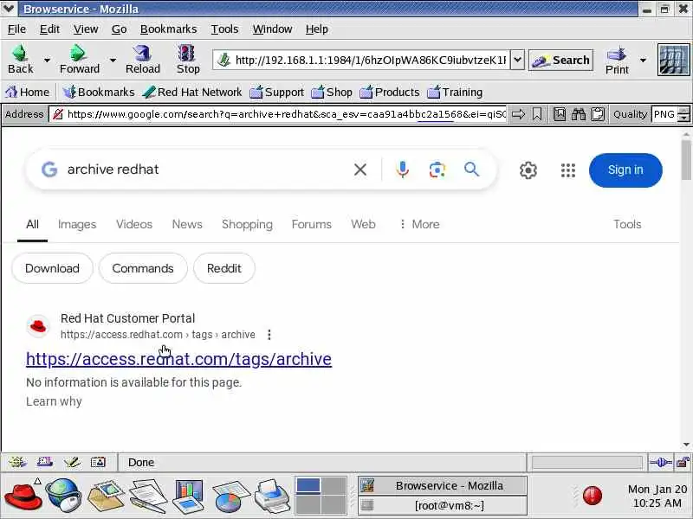Switch to the Videos results tab

tap(134, 224)
